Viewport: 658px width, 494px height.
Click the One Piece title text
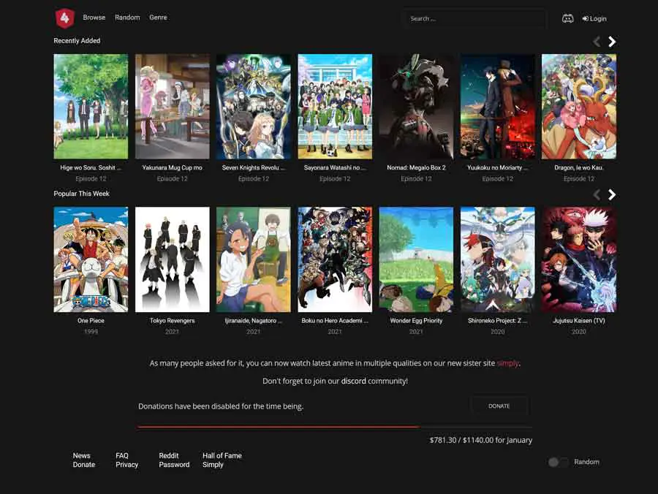[91, 320]
